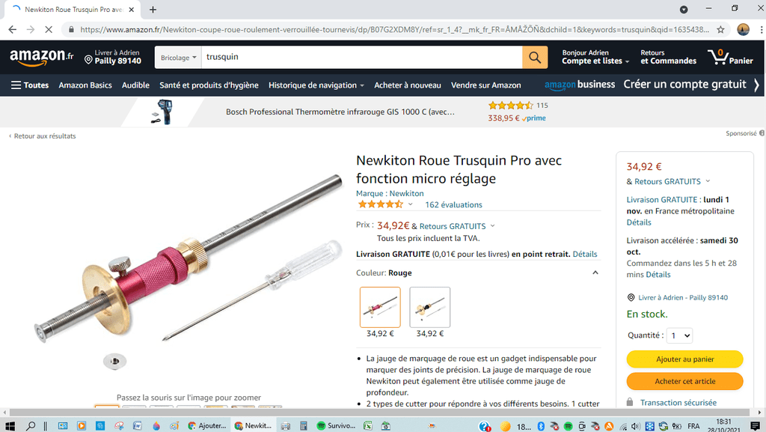766x432 pixels.
Task: Click the orange search magnifier button
Action: click(534, 57)
